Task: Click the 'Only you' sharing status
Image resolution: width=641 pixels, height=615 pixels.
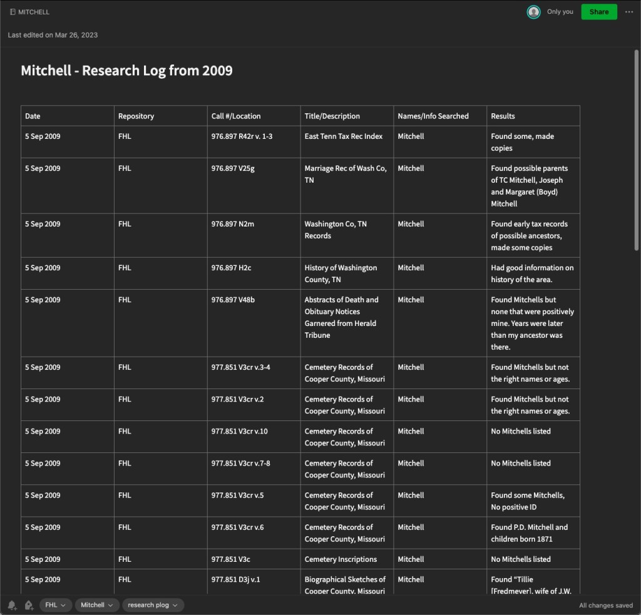Action: coord(560,12)
